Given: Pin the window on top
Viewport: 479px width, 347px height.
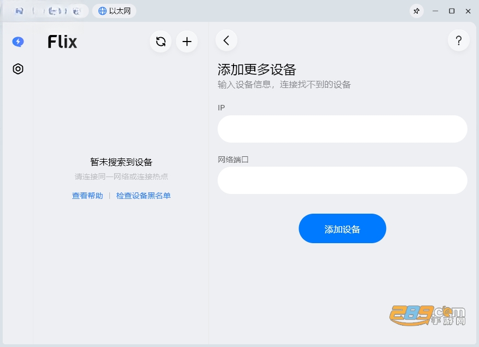Looking at the screenshot, I should [416, 11].
